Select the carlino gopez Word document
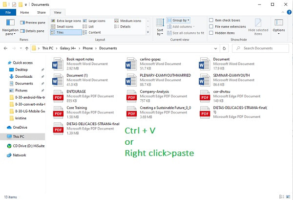Image resolution: width=293 pixels, height=200 pixels. 153,64
